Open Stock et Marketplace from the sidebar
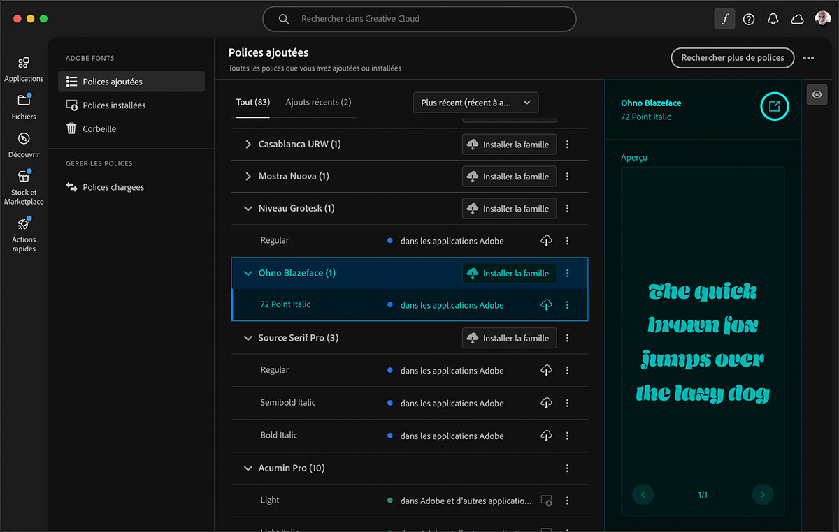The image size is (839, 532). [24, 187]
